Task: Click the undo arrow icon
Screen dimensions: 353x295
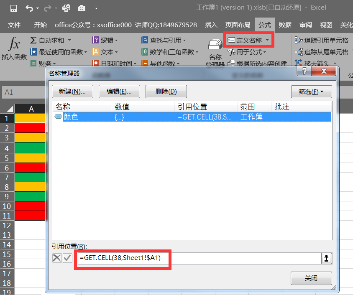Action: [x=29, y=8]
